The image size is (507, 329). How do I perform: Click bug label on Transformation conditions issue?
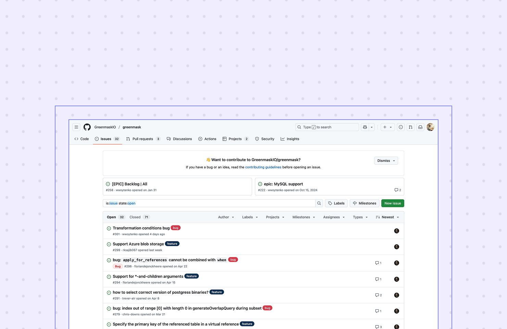pos(176,228)
